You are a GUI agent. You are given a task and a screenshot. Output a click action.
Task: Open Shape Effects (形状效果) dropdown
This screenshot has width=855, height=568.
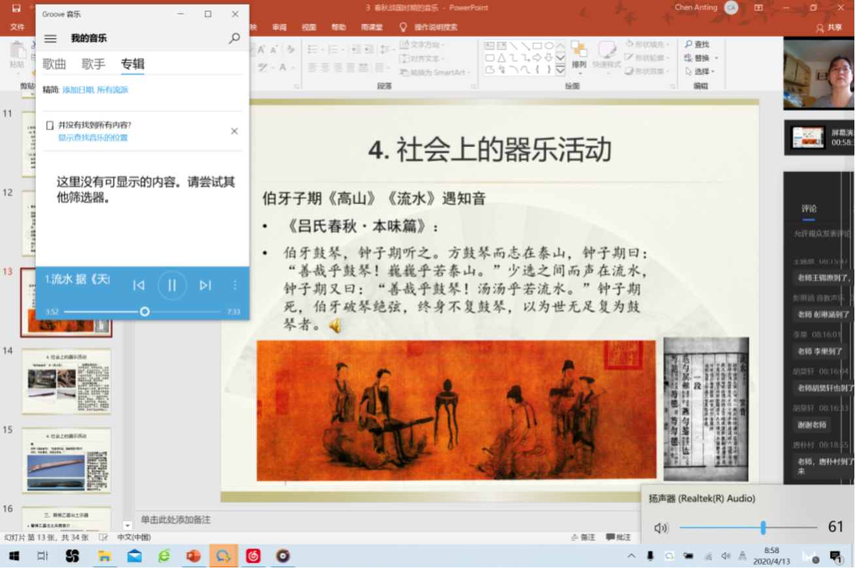pyautogui.click(x=648, y=71)
